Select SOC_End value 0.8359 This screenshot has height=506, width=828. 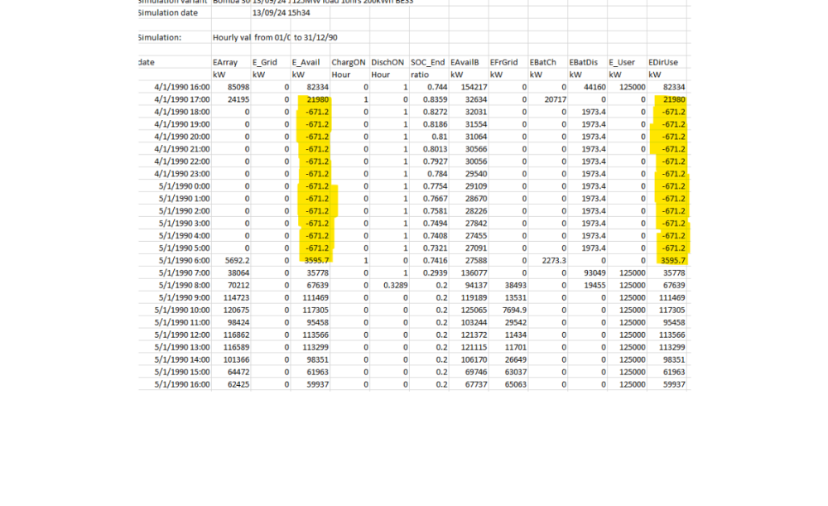click(431, 99)
